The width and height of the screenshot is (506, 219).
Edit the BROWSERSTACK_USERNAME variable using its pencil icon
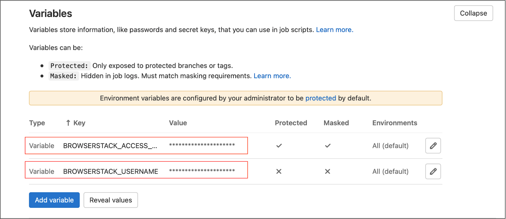click(433, 171)
